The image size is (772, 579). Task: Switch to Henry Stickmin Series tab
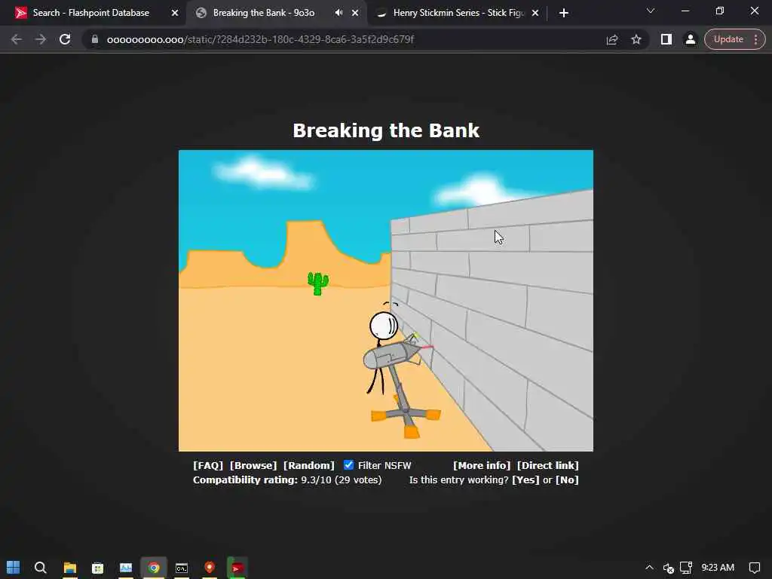[x=458, y=13]
